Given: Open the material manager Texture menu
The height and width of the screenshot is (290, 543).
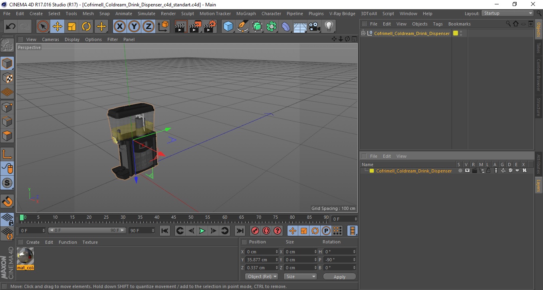Looking at the screenshot, I should click(x=90, y=242).
